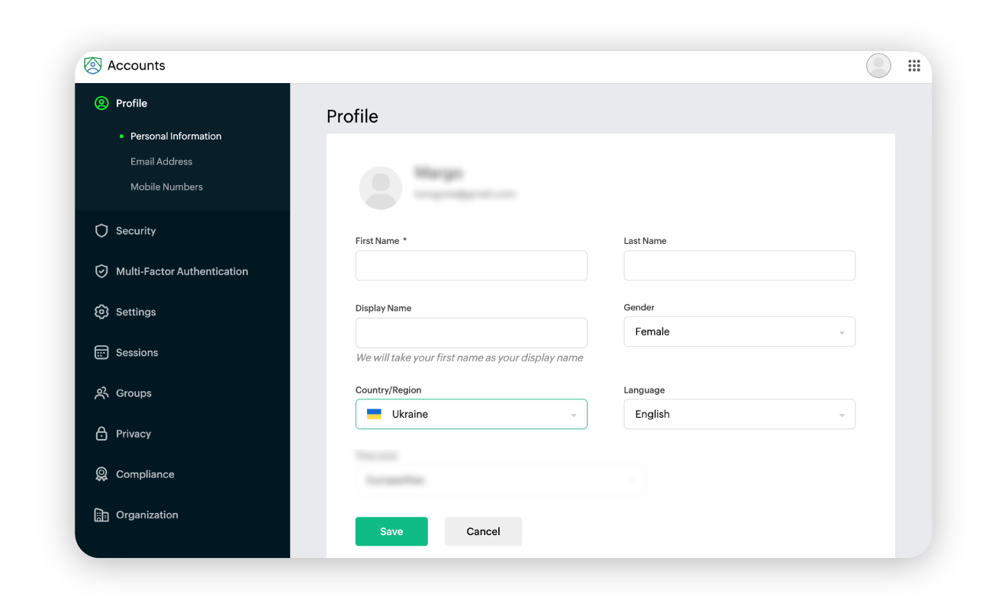Select the Sessions icon
Screen dimensions: 1005x606
101,352
